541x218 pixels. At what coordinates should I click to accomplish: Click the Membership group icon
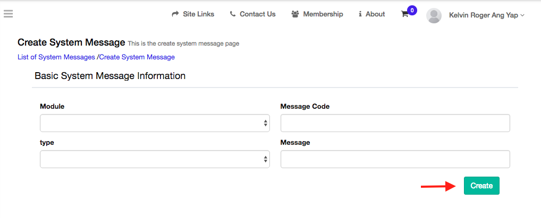pos(295,14)
